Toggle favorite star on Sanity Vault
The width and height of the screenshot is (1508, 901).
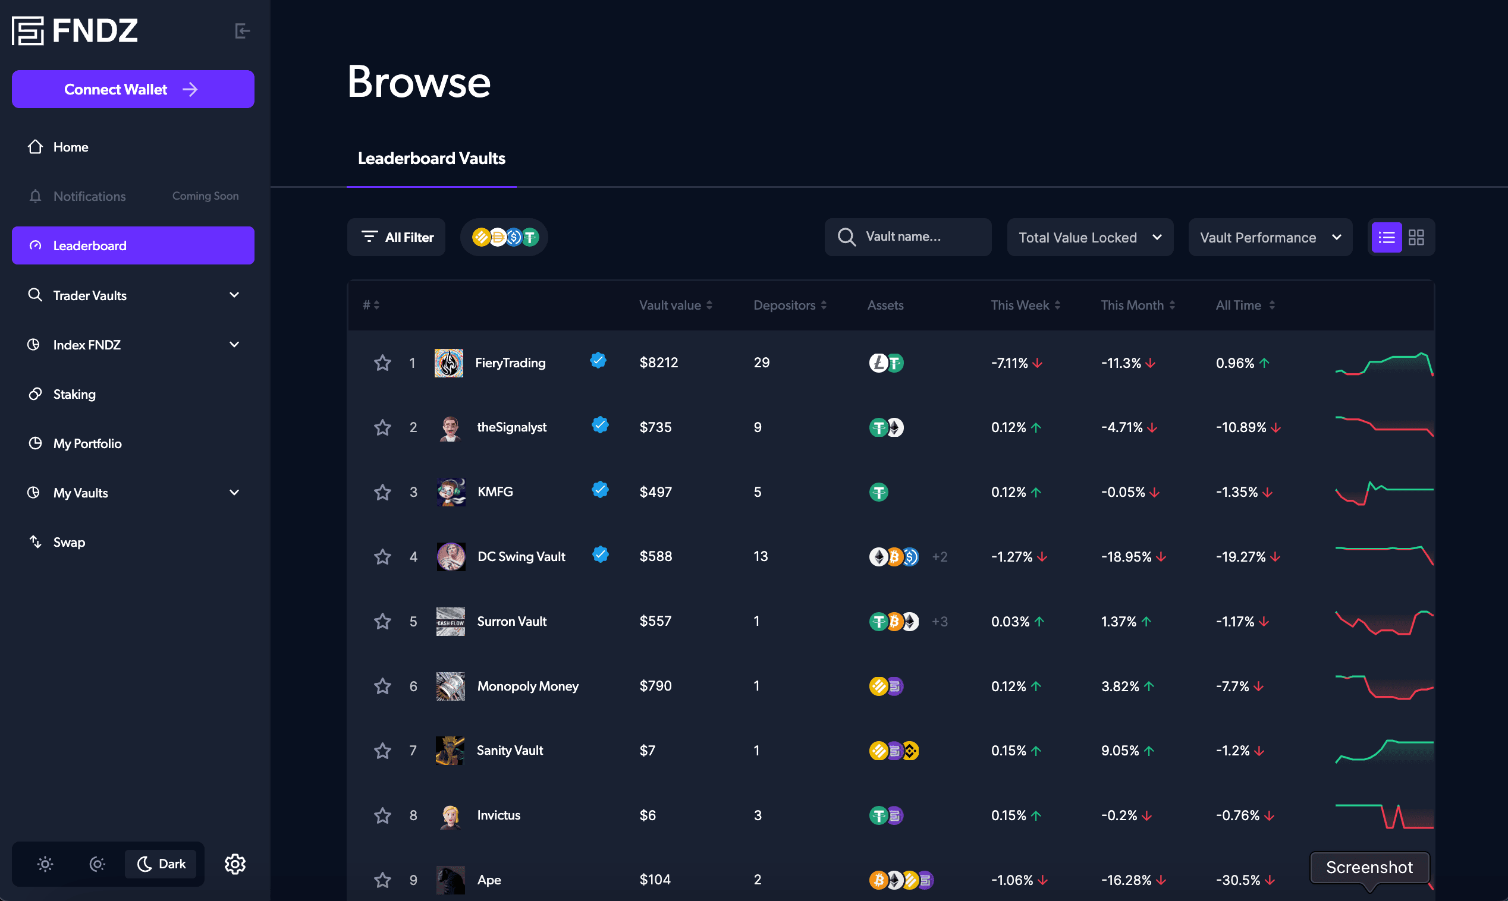382,751
